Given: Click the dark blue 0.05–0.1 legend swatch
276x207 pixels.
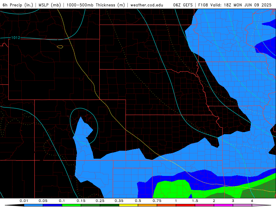Looking at the screenshot, I should [52, 205].
